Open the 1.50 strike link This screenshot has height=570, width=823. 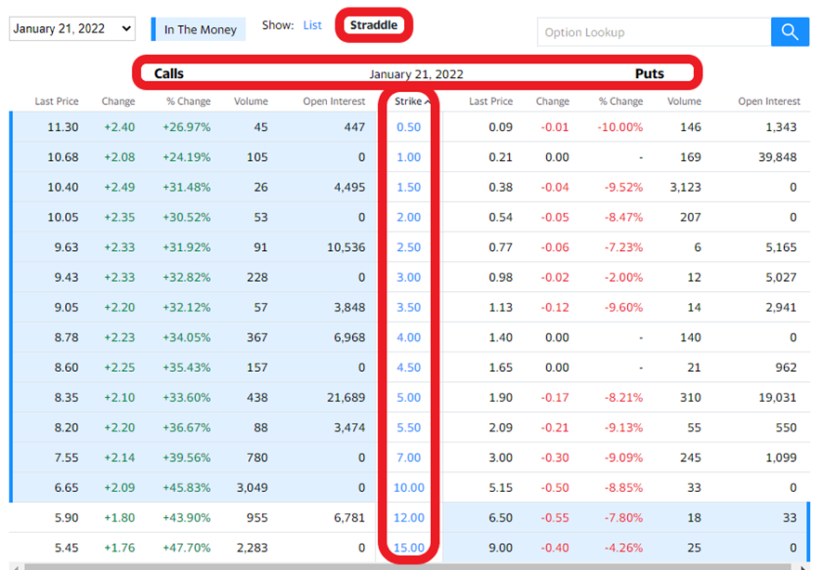tap(409, 188)
